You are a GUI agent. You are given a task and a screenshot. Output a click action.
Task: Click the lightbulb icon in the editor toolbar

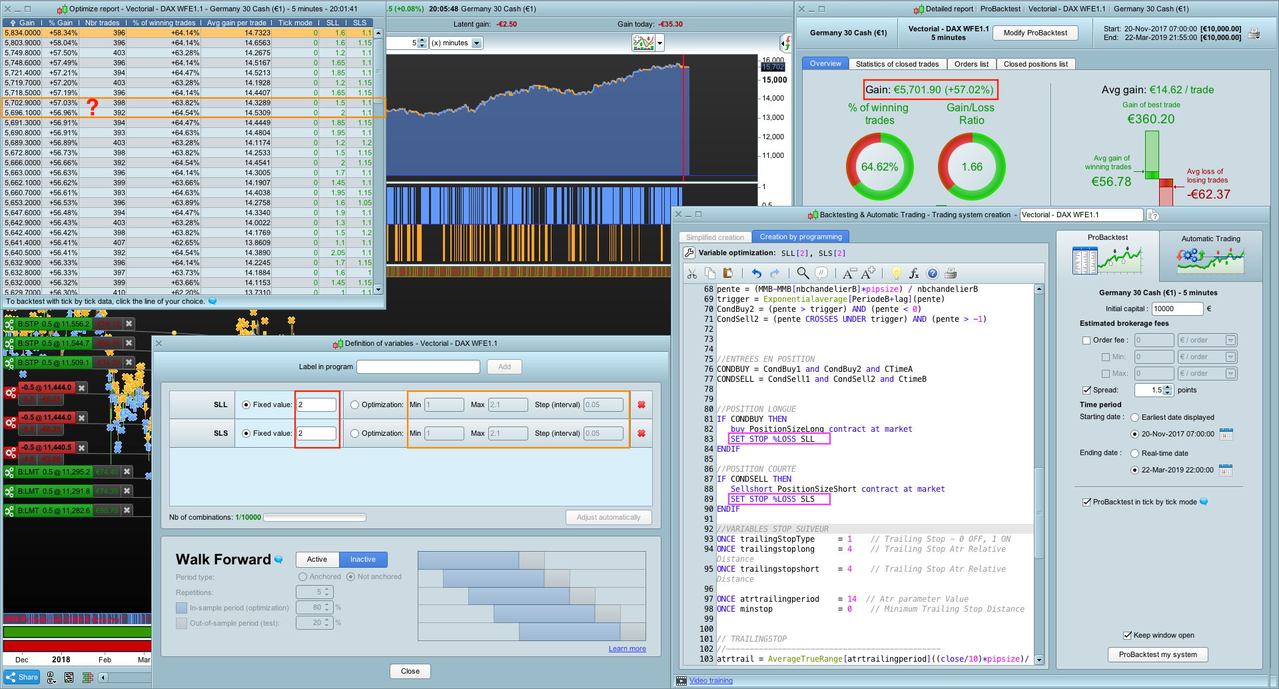tap(896, 273)
